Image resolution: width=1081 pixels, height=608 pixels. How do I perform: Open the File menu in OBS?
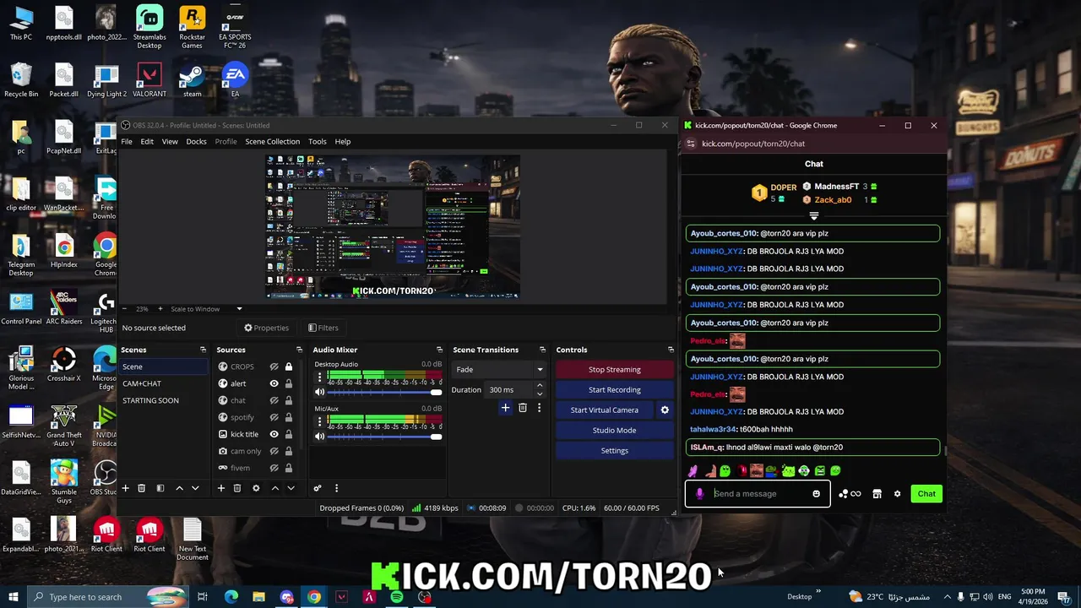[x=127, y=142]
